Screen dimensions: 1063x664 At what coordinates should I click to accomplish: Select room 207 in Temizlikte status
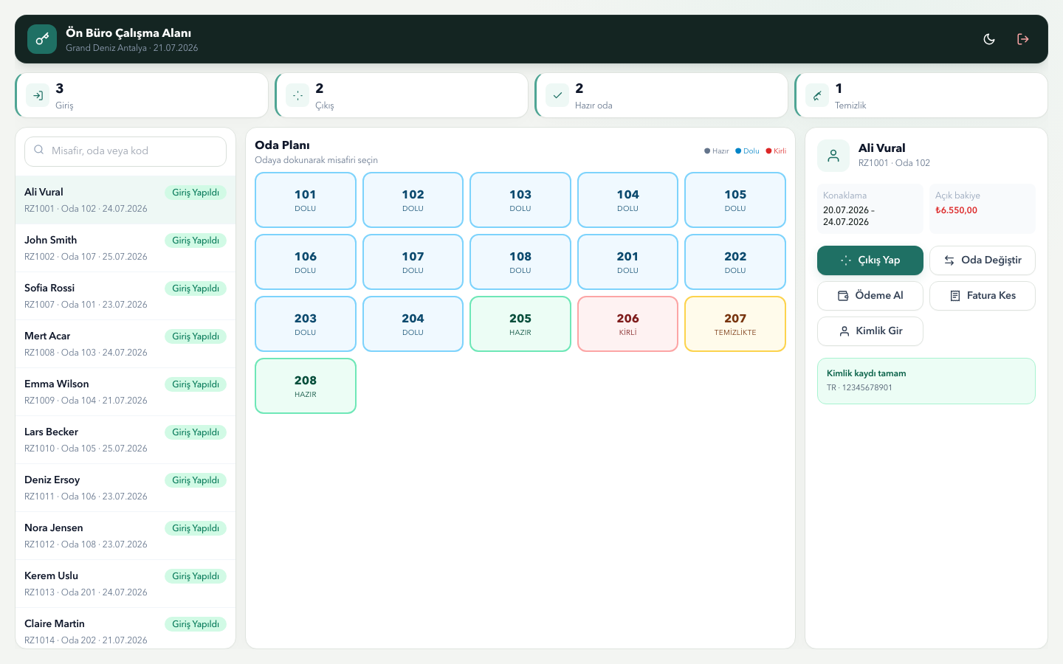point(735,324)
